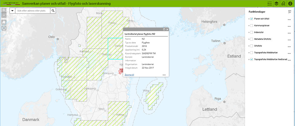Click the popup title Lantmäteriet planer flygfoto: N2
The height and width of the screenshot is (126, 295).
[140, 34]
